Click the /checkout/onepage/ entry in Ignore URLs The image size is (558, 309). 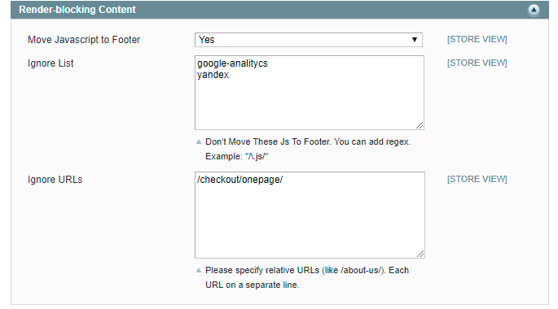tap(239, 180)
